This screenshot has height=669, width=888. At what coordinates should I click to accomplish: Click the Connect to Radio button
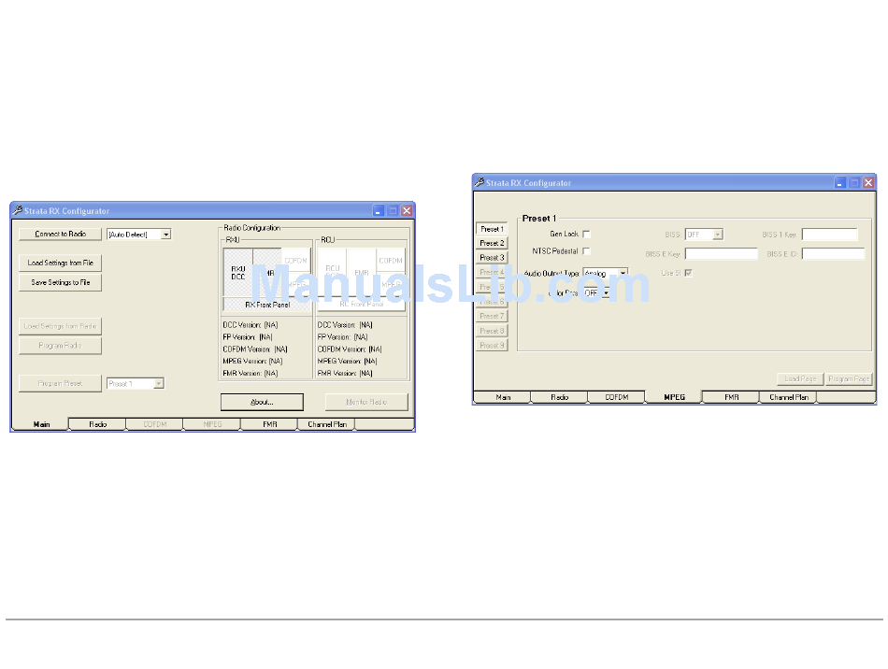pos(60,234)
